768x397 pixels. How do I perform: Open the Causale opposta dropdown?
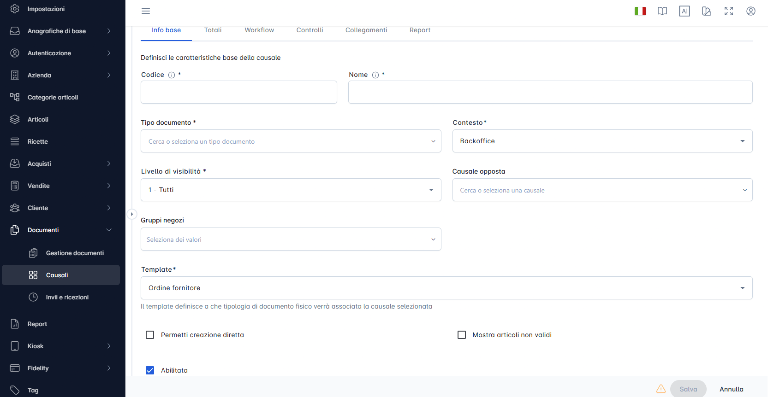pos(602,190)
